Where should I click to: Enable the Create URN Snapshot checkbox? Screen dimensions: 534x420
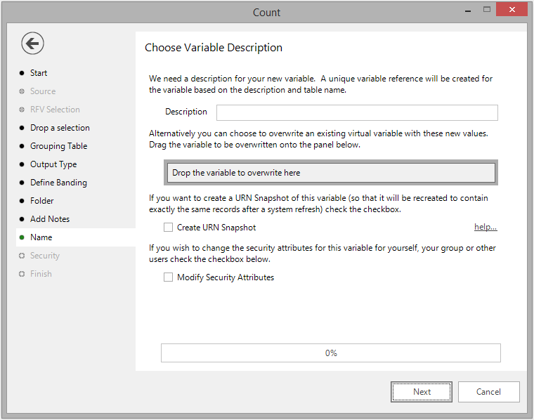point(168,227)
